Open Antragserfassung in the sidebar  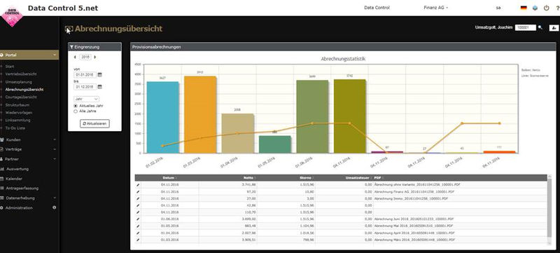pos(22,189)
